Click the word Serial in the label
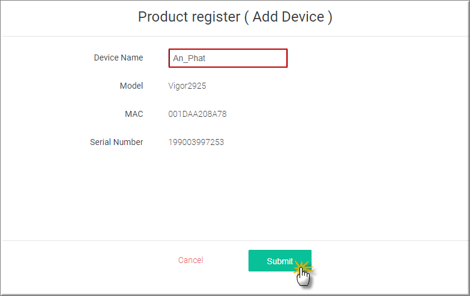Viewport: 470px width, 296px height. [101, 142]
